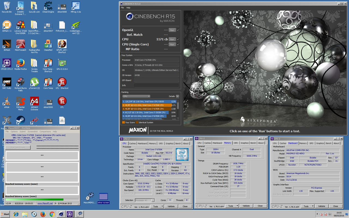The image size is (349, 218).
Task: Select the DiRT Rally desktop icon
Action: (x=7, y=84)
